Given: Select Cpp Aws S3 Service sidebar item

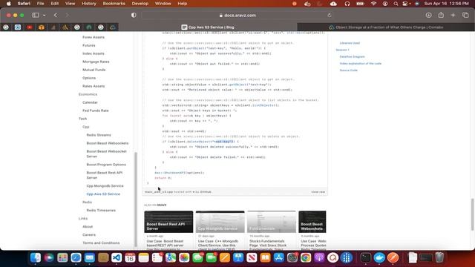Looking at the screenshot, I should (x=103, y=194).
